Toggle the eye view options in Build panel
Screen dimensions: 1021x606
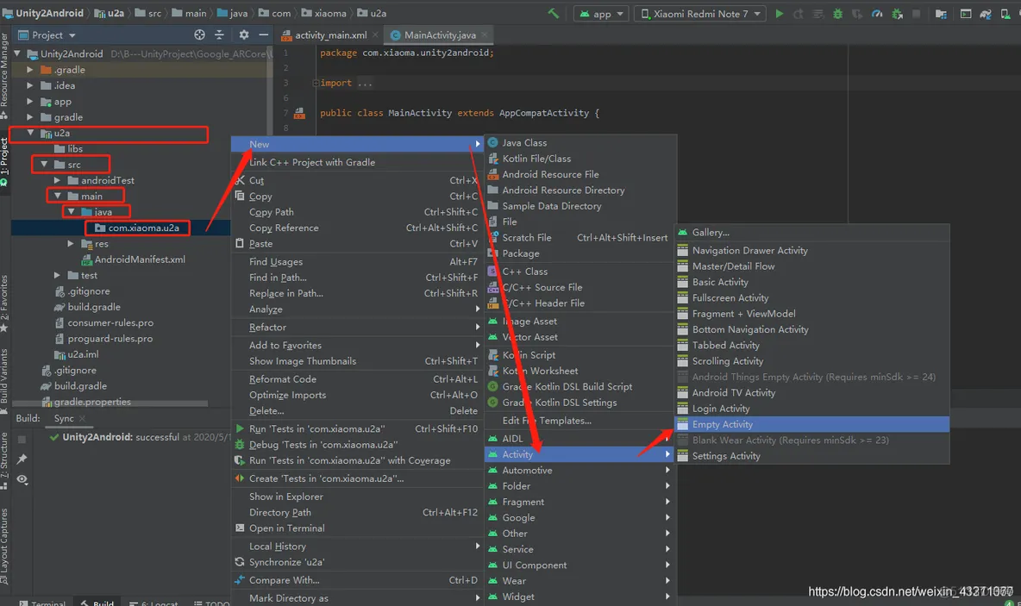[x=22, y=480]
